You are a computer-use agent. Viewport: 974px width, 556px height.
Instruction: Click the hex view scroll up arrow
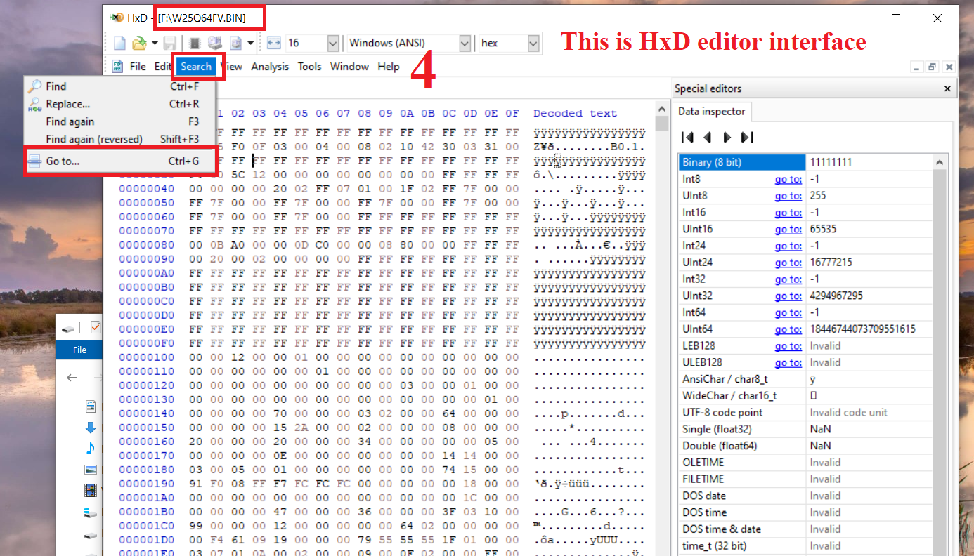click(661, 109)
